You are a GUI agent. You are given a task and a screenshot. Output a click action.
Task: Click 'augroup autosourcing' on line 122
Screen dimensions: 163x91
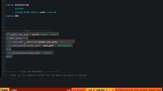pyautogui.click(x=17, y=5)
